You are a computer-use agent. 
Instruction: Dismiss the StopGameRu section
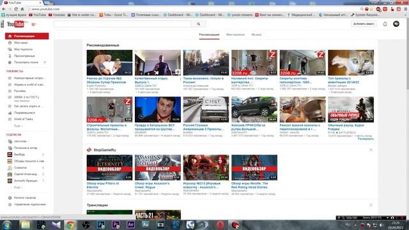[371, 149]
